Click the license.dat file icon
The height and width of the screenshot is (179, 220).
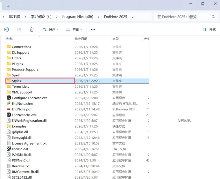(9, 149)
